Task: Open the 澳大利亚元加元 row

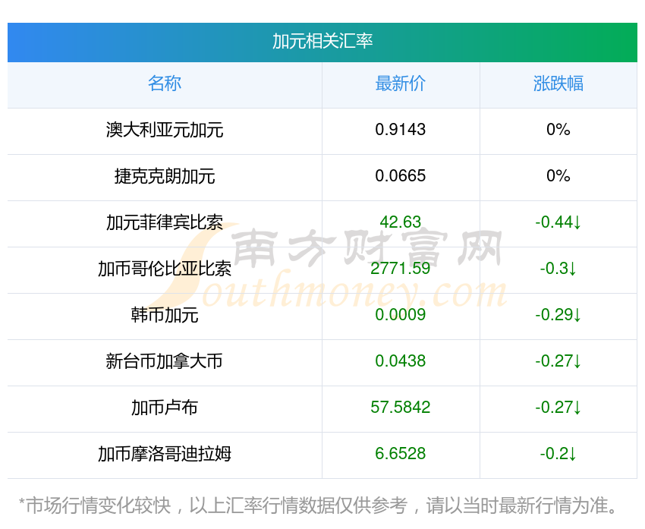Action: pyautogui.click(x=165, y=130)
